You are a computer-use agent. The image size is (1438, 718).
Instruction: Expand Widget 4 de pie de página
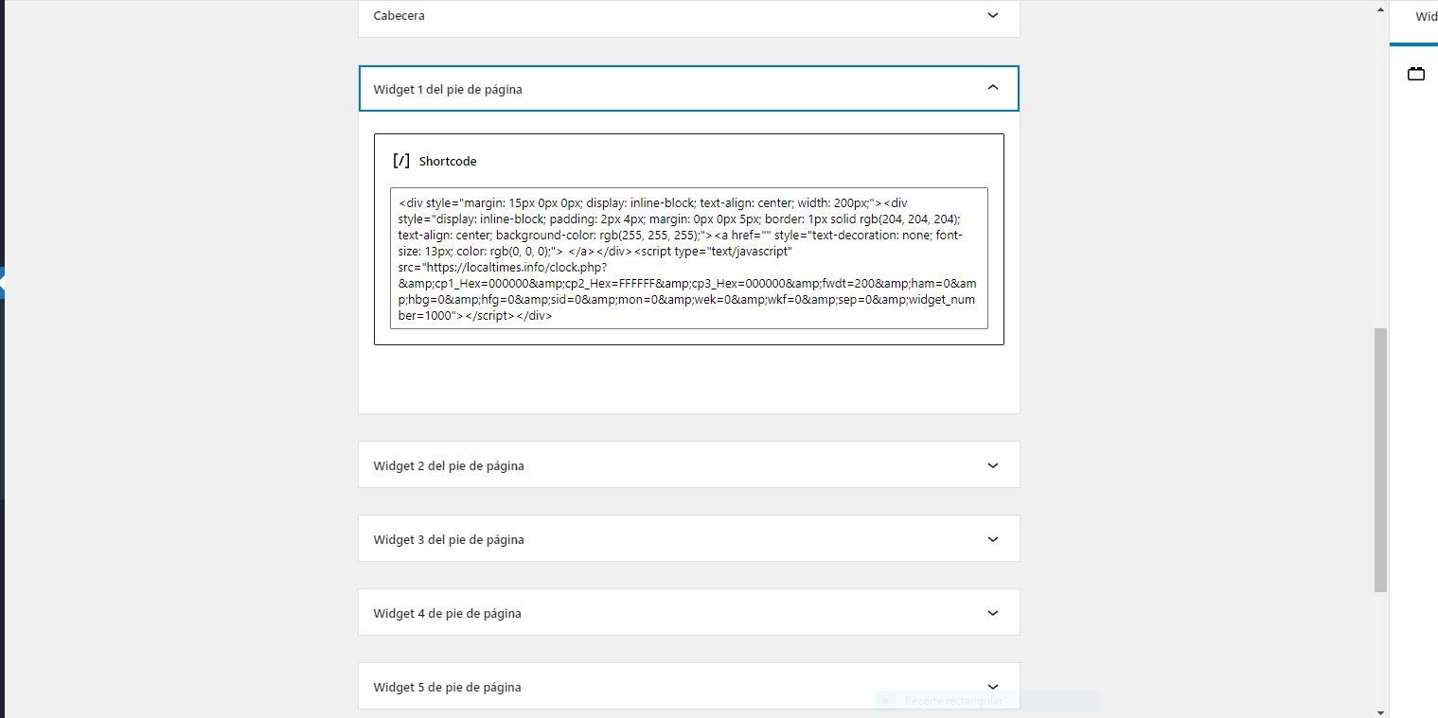tap(992, 613)
